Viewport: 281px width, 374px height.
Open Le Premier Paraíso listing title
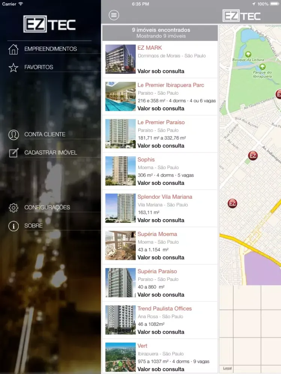[161, 122]
